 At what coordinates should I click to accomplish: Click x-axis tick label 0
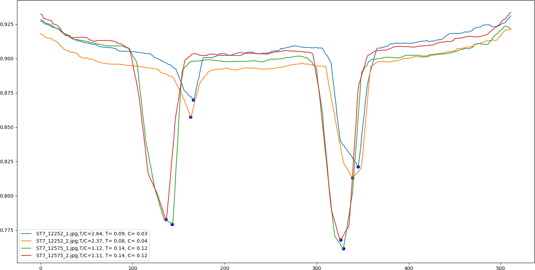click(41, 268)
